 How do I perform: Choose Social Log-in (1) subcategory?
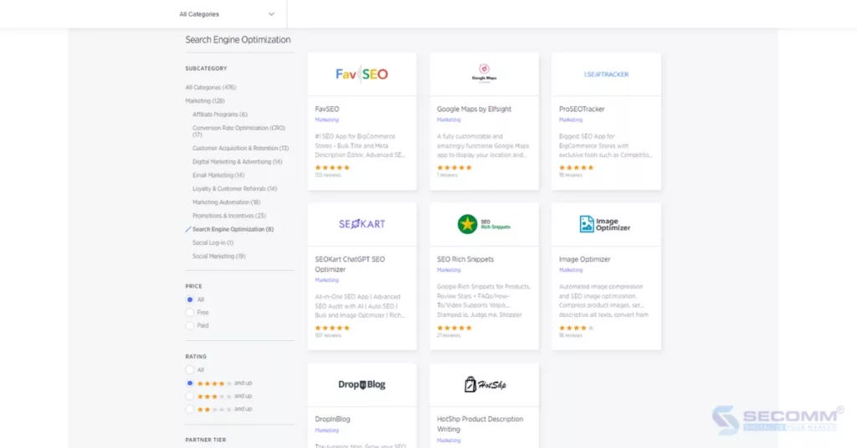point(213,243)
